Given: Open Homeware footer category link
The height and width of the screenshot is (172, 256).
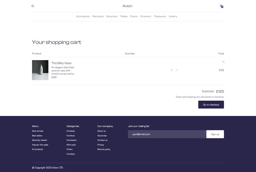Looking at the screenshot, I should coord(71,140).
